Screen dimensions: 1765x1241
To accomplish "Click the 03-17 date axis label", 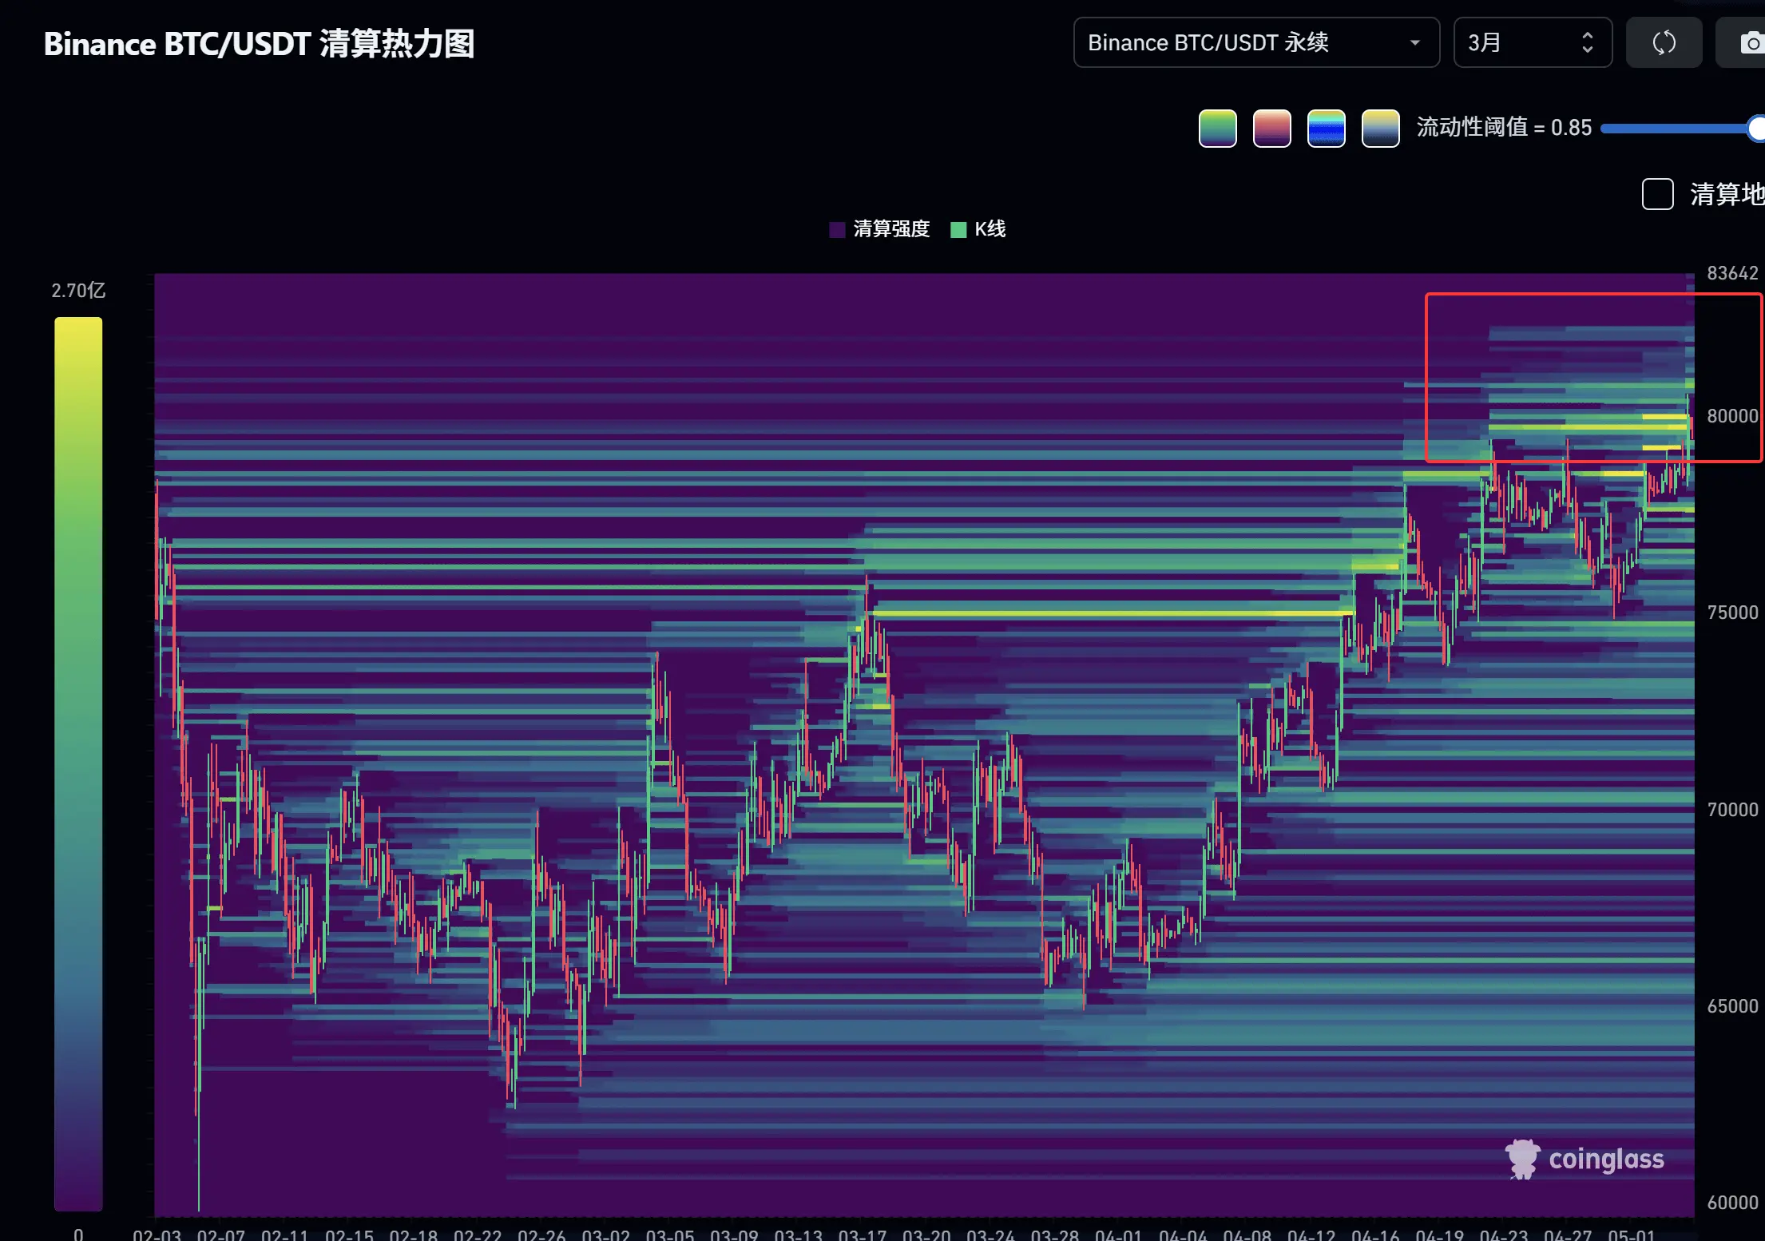I will (863, 1234).
